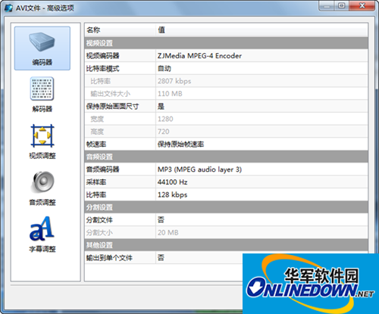Click the 音频设置 section header
Viewport: 379px width, 314px height.
click(226, 157)
